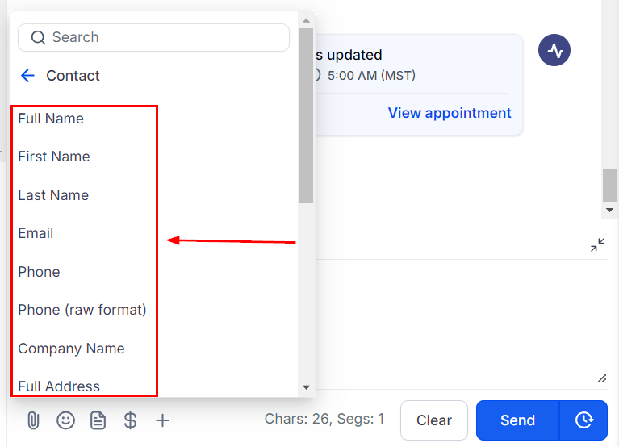Click the schedule send clock icon
The image size is (619, 447).
pos(583,420)
